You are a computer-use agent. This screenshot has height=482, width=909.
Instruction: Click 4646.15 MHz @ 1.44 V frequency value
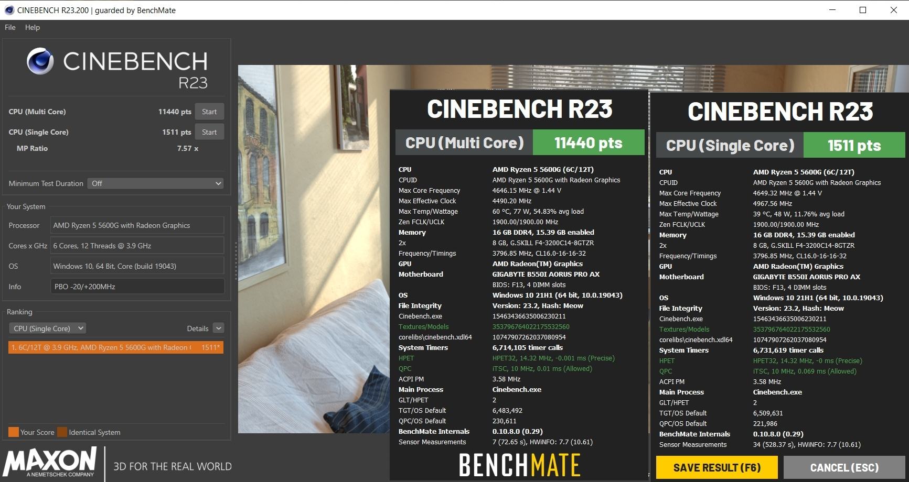(x=527, y=190)
